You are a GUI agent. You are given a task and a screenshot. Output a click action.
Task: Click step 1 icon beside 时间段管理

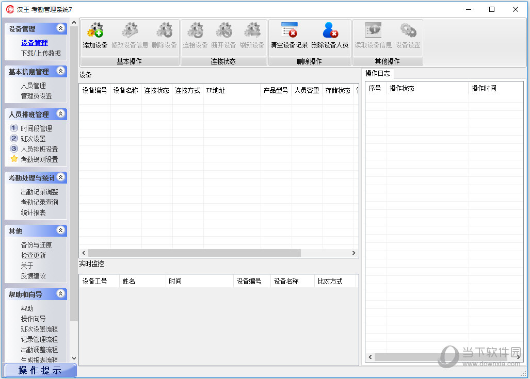[14, 128]
